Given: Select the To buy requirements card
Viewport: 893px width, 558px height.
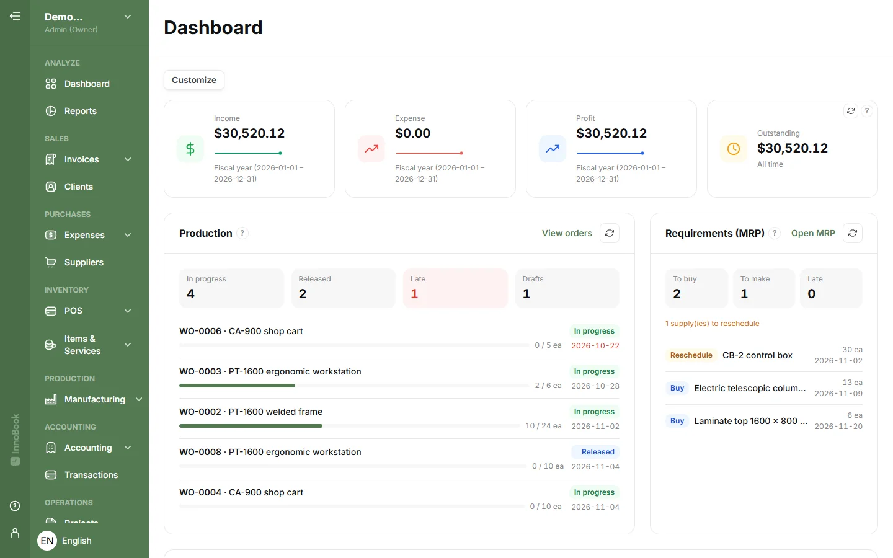Looking at the screenshot, I should 696,288.
